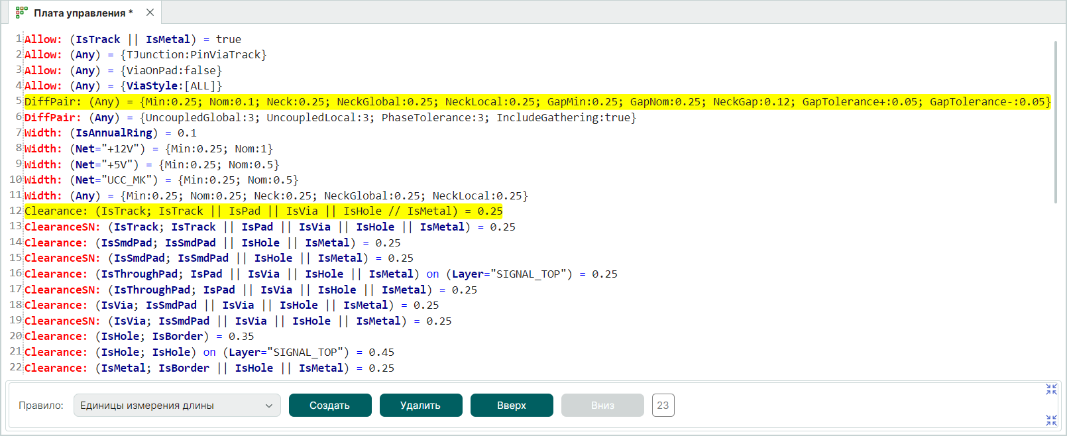Image resolution: width=1067 pixels, height=436 pixels.
Task: Select rule line 1 Allow IsTrack true
Action: 133,39
